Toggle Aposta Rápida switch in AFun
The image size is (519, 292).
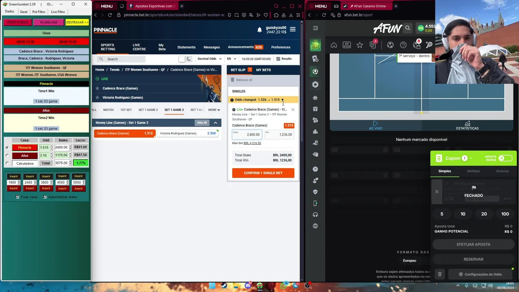[505, 158]
